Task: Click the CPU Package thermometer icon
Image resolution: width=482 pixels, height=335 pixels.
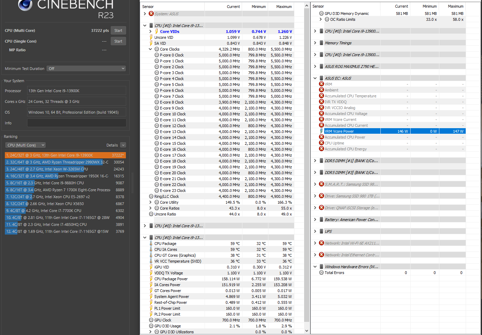Action: point(151,244)
